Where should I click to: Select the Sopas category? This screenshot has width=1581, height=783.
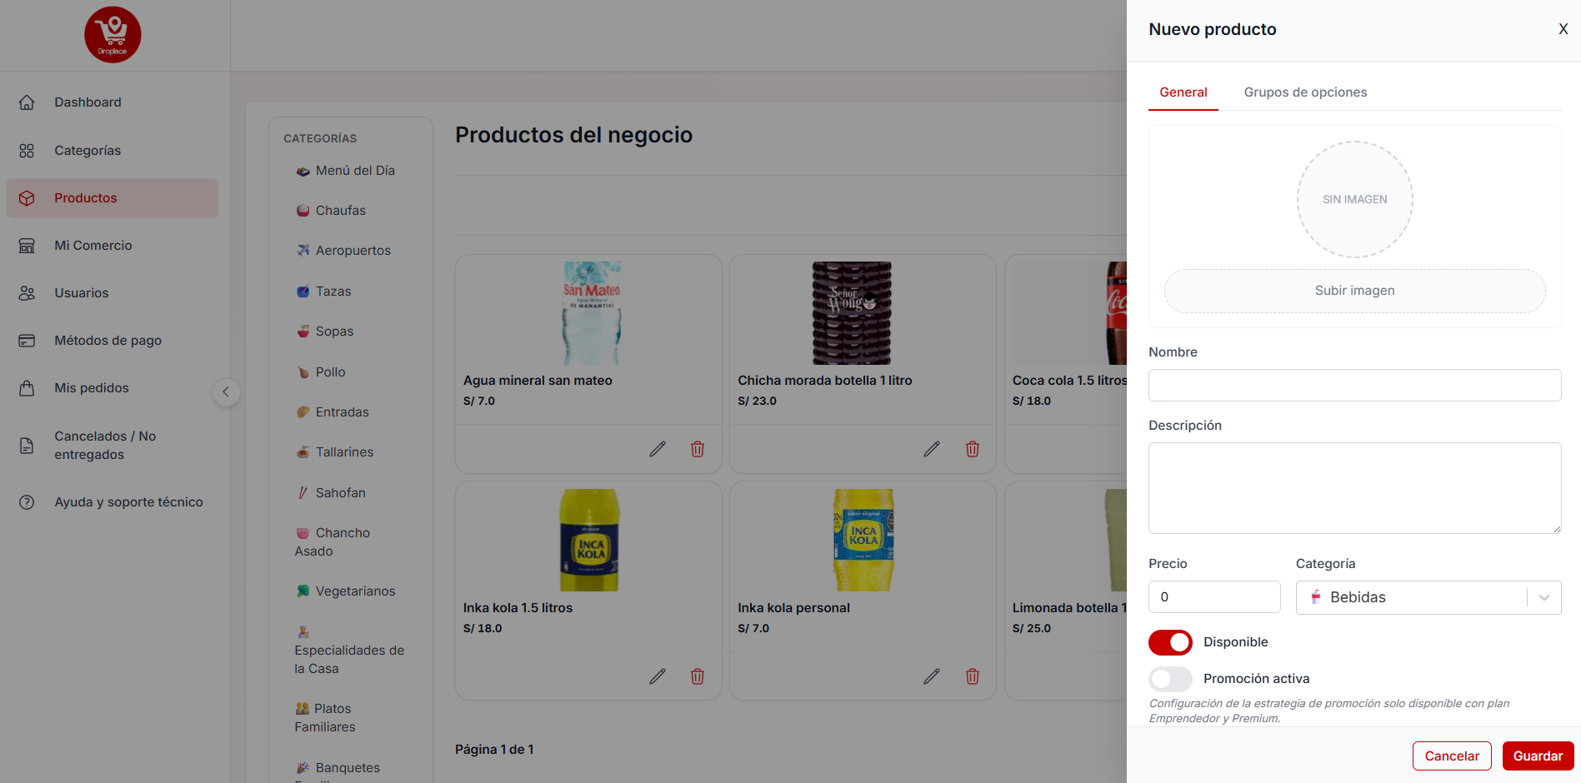tap(325, 332)
